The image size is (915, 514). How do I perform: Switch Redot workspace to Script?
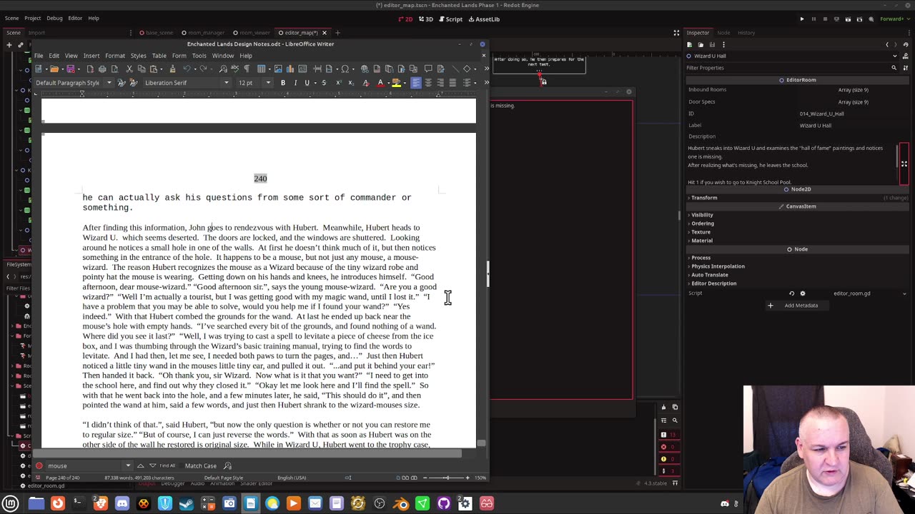coord(450,19)
